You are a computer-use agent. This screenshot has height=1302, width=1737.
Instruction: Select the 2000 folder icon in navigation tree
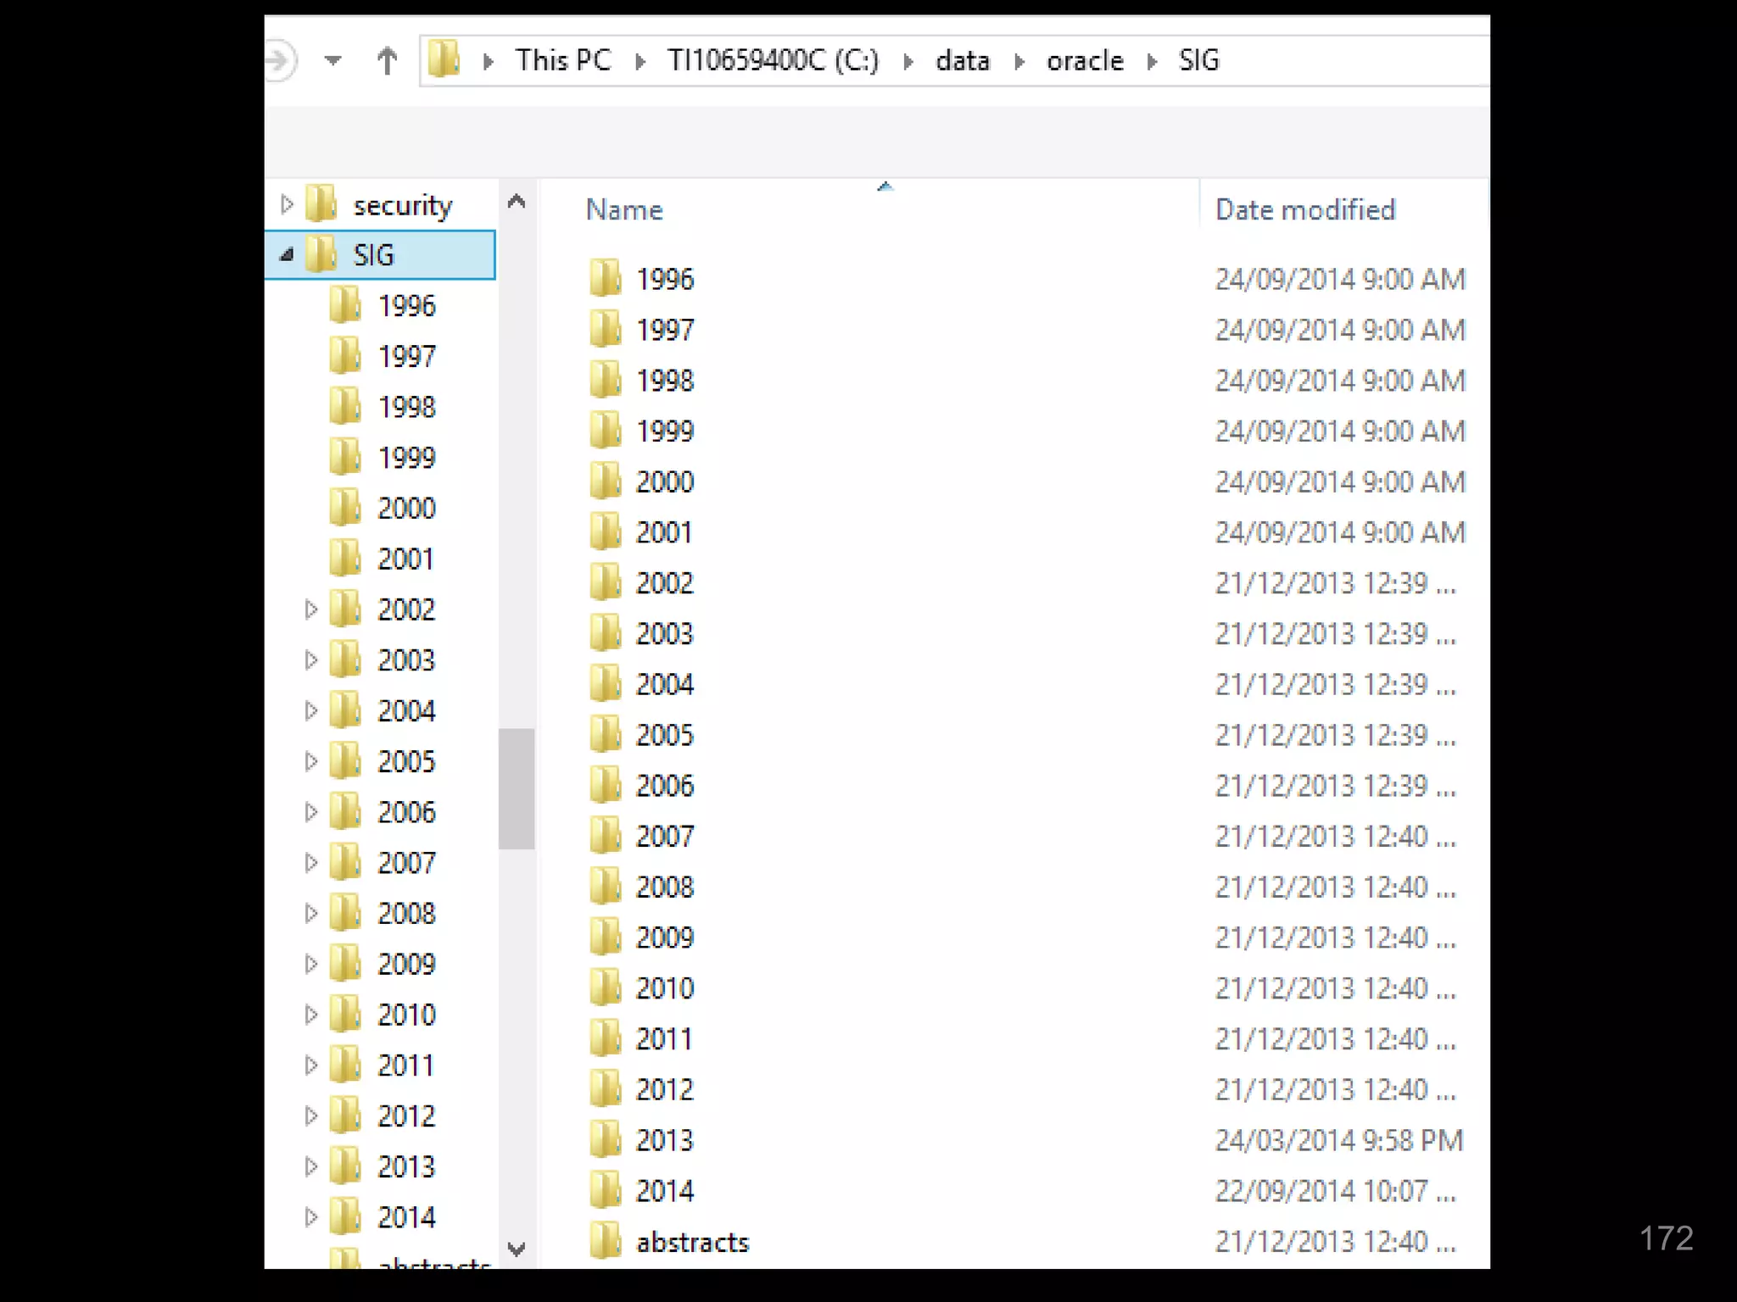tap(345, 508)
